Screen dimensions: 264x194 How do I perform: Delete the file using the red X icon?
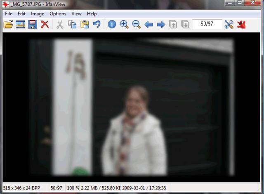(x=45, y=24)
